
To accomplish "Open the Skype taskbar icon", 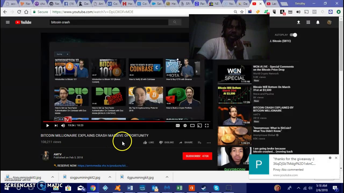I will tap(216, 188).
